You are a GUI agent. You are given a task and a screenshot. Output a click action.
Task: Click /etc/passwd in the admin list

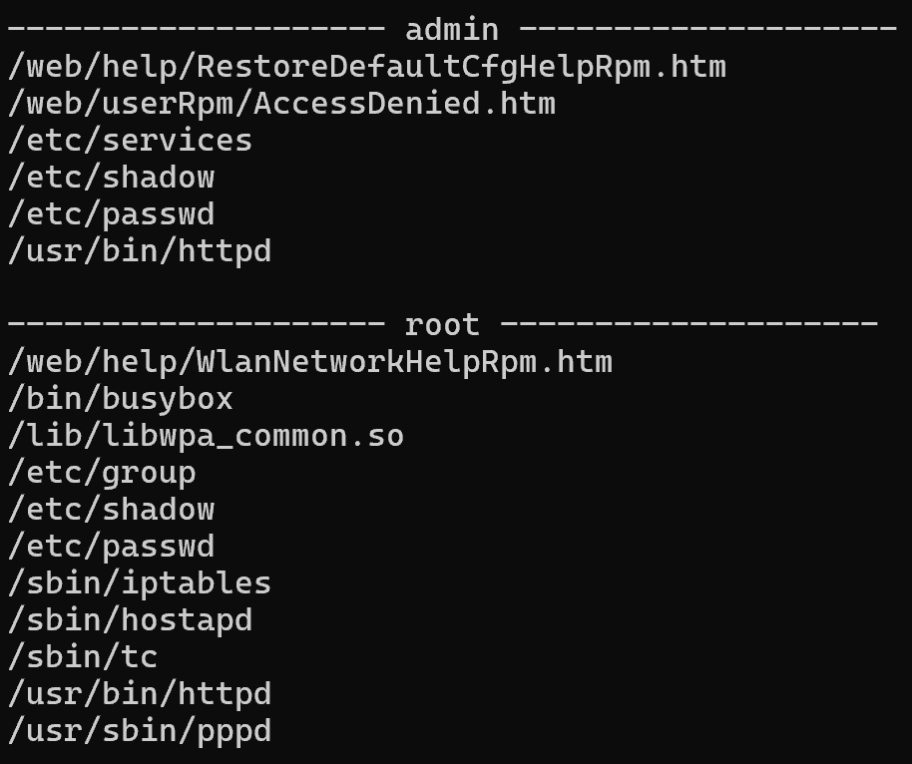(111, 214)
